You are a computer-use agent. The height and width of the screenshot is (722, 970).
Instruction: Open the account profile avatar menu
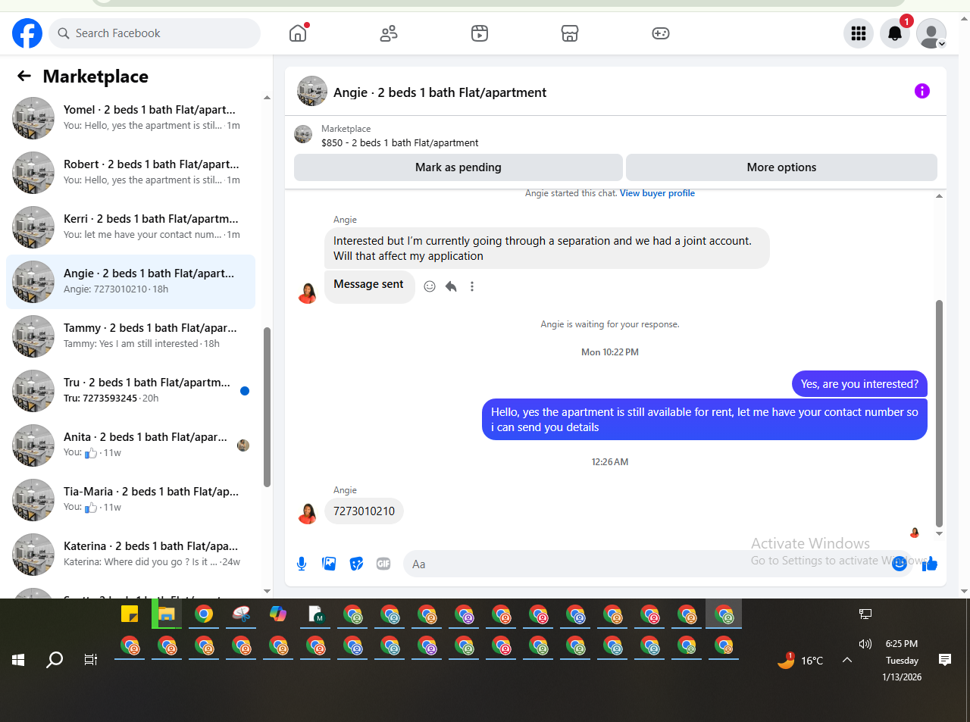pos(931,33)
